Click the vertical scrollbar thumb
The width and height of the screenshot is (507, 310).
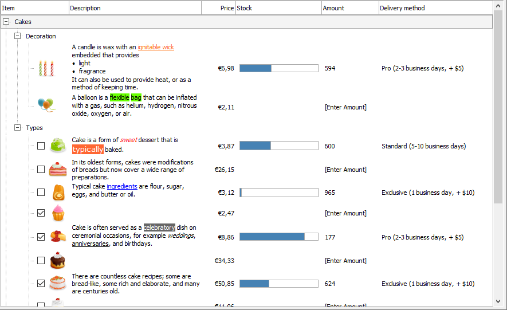click(498, 107)
